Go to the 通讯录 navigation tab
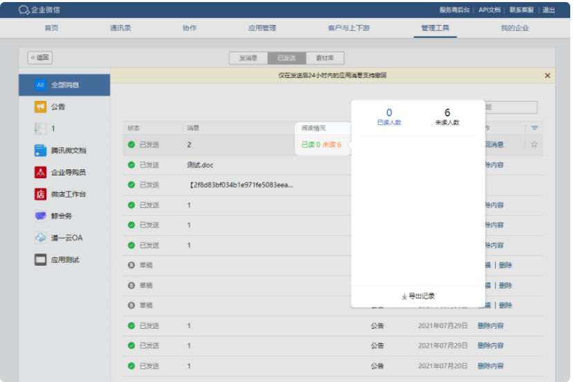 click(120, 28)
